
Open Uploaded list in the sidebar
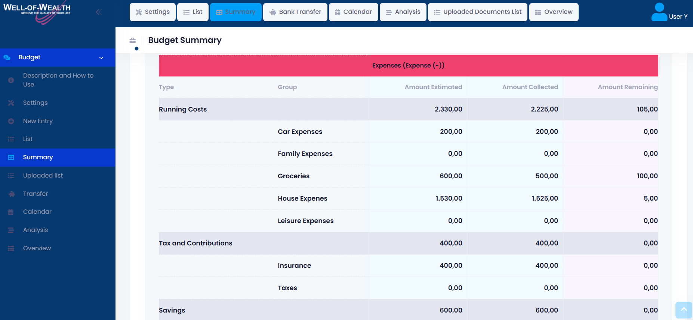58,176
